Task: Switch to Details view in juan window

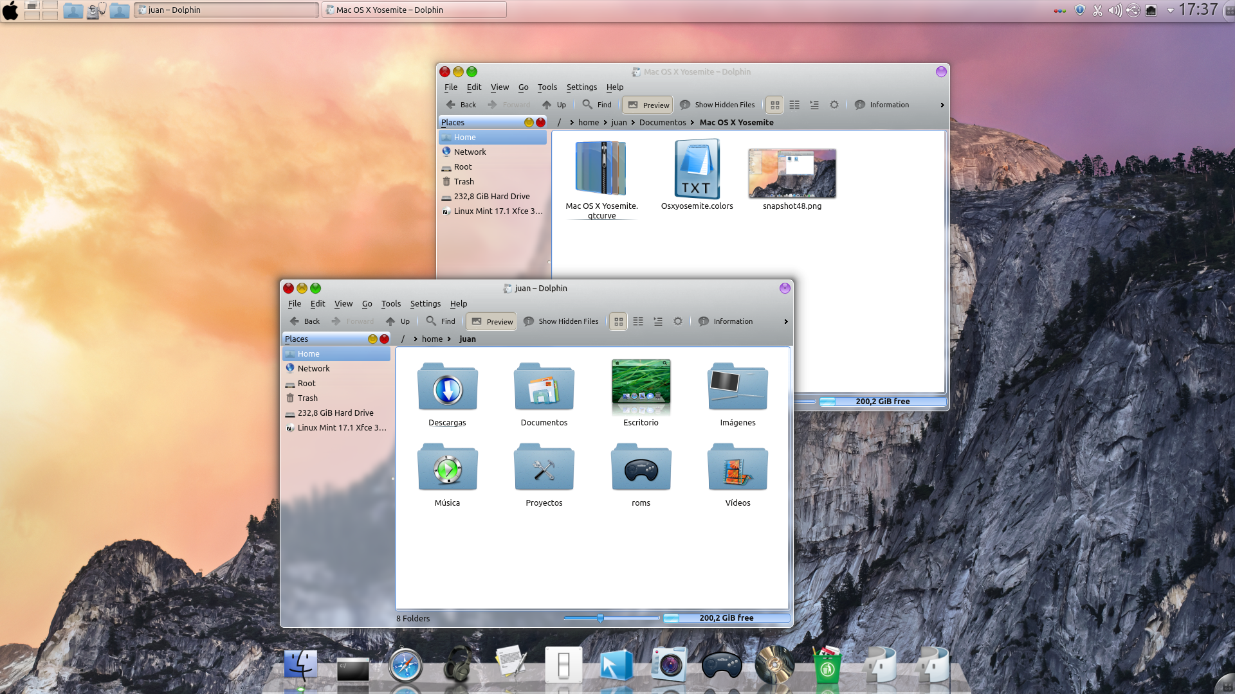Action: [658, 321]
